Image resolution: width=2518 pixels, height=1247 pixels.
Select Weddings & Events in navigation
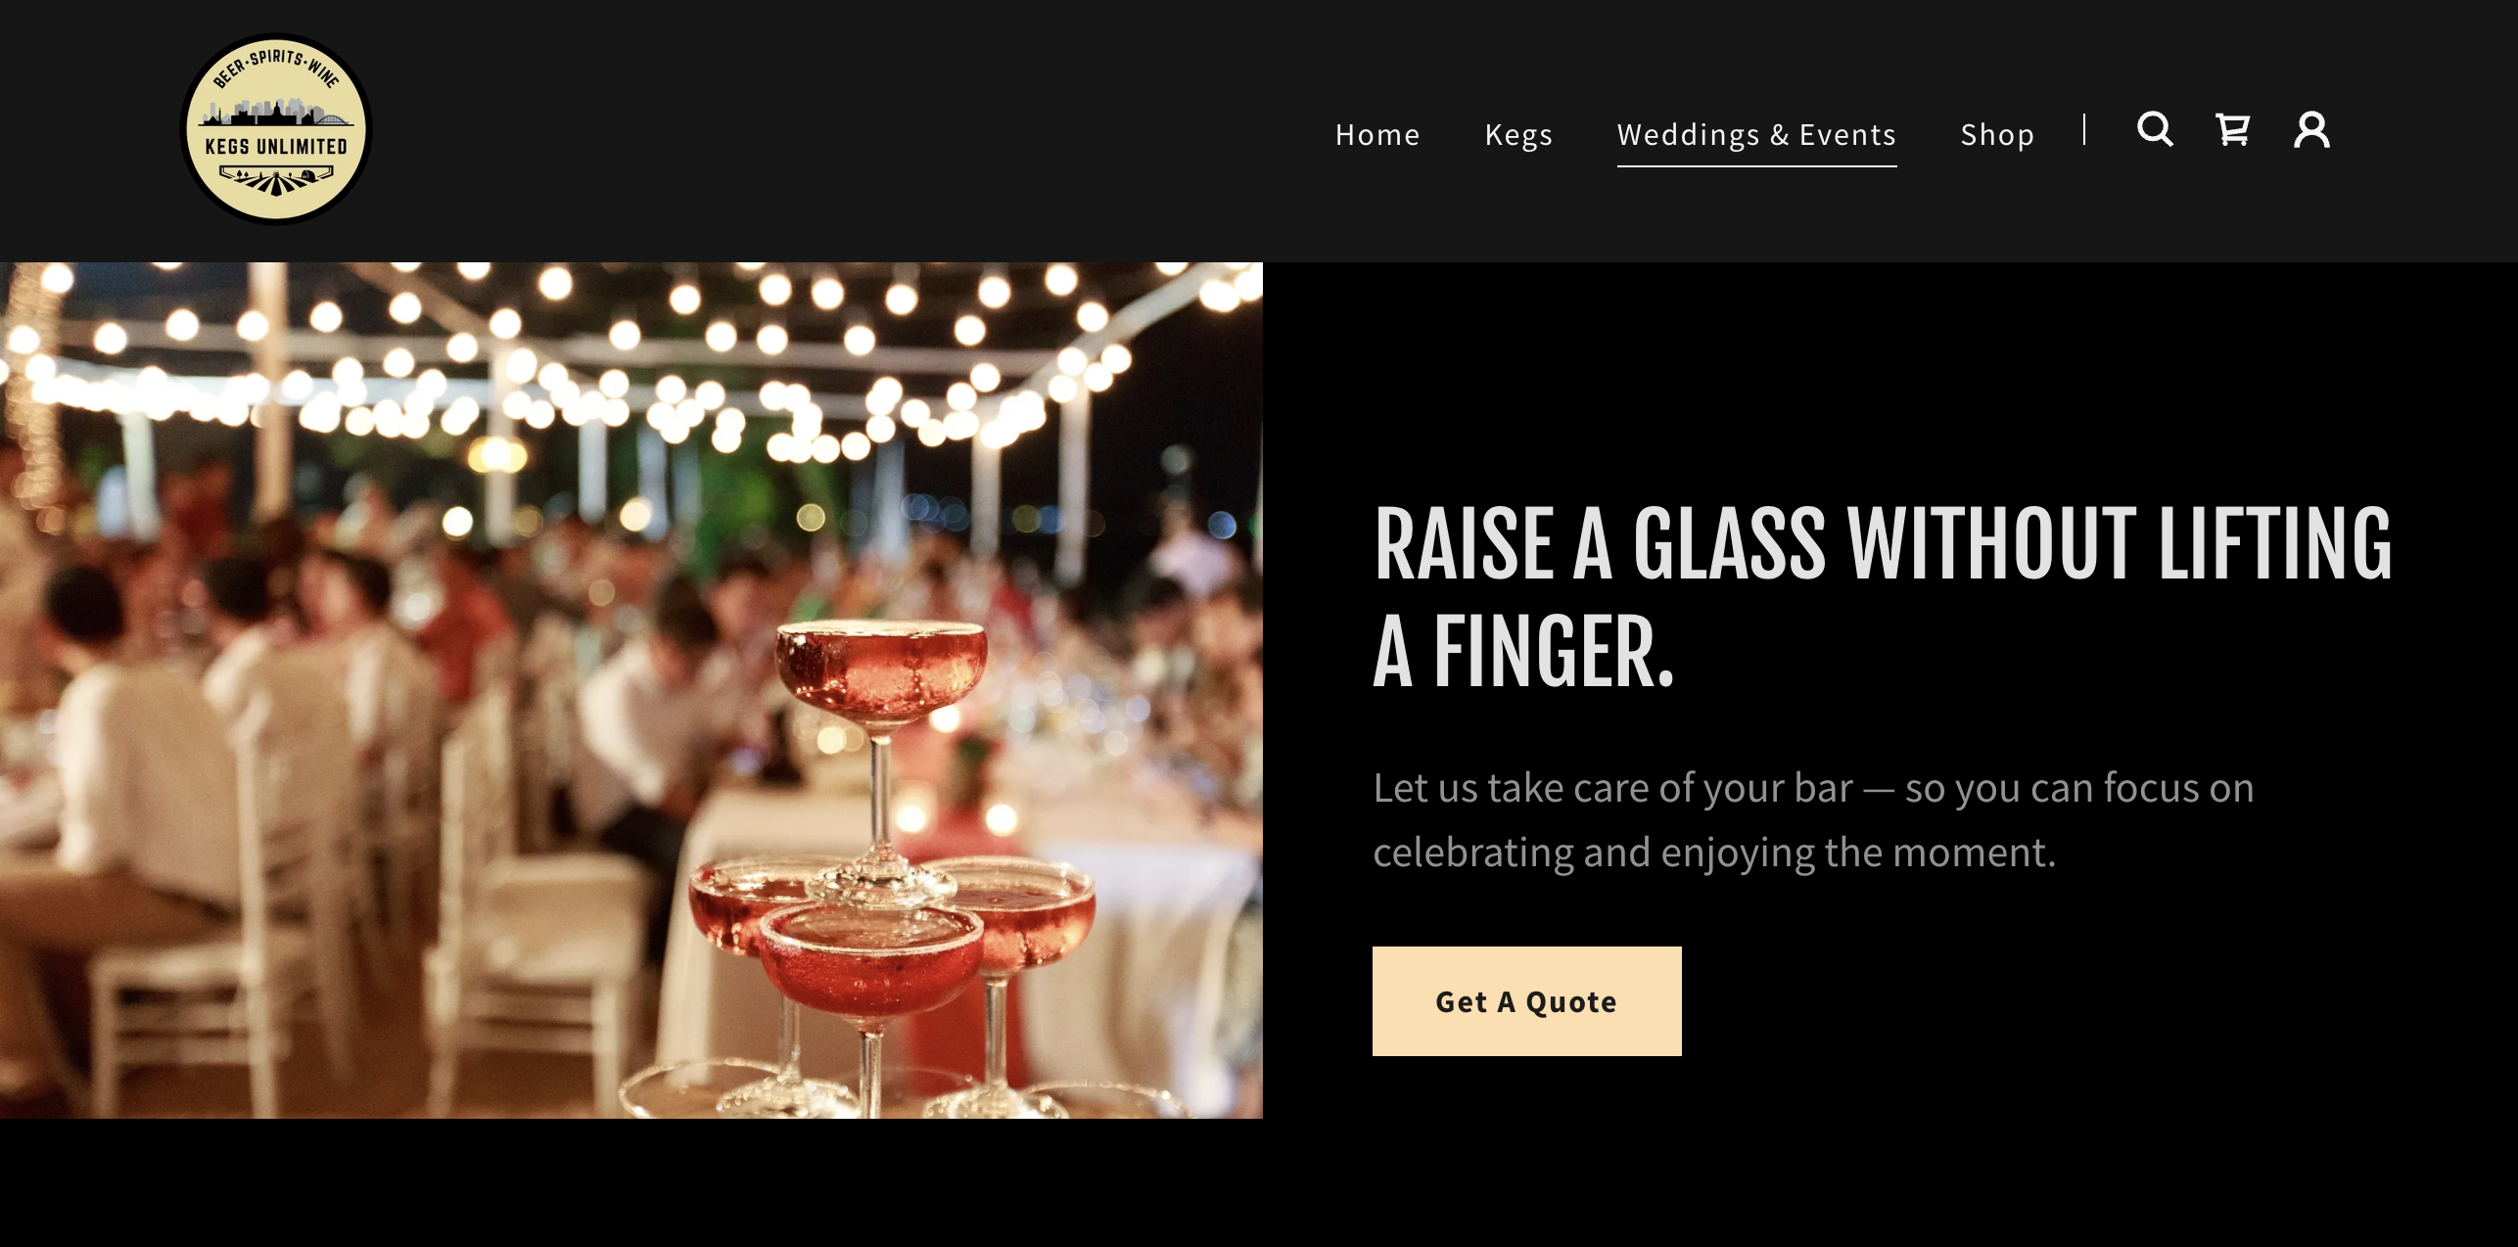pos(1756,134)
